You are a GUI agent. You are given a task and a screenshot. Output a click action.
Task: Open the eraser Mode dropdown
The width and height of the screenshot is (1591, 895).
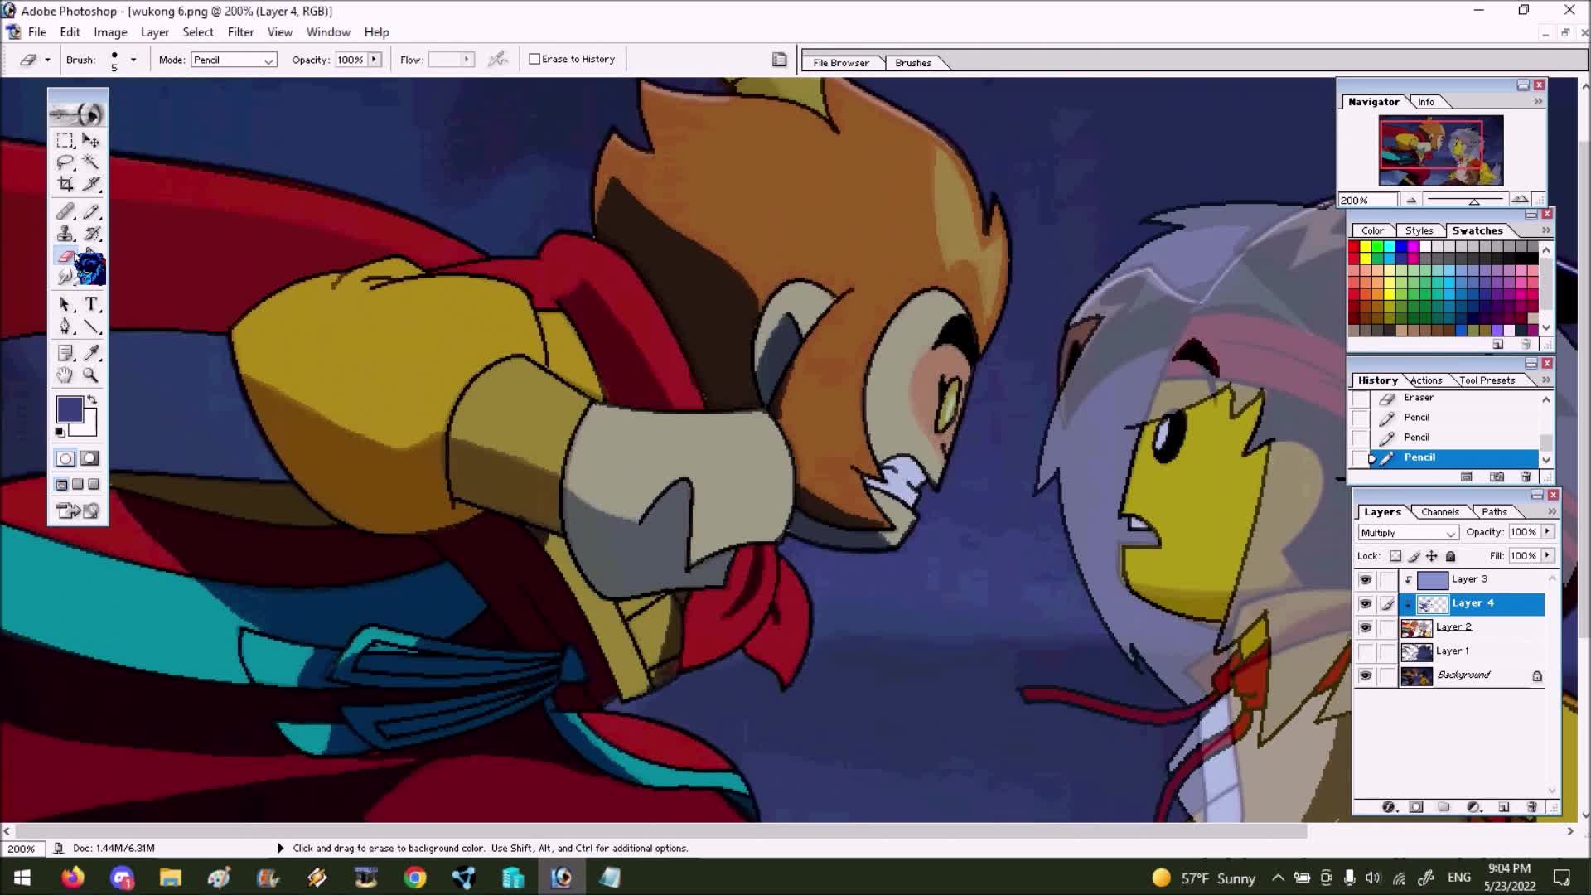pyautogui.click(x=234, y=60)
